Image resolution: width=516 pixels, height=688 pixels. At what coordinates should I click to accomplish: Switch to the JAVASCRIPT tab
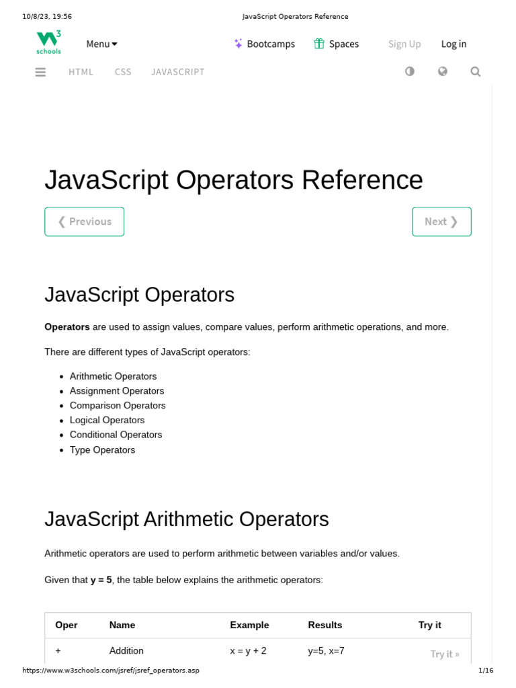point(178,72)
